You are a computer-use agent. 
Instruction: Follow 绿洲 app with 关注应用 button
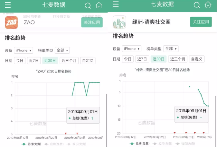(201, 22)
